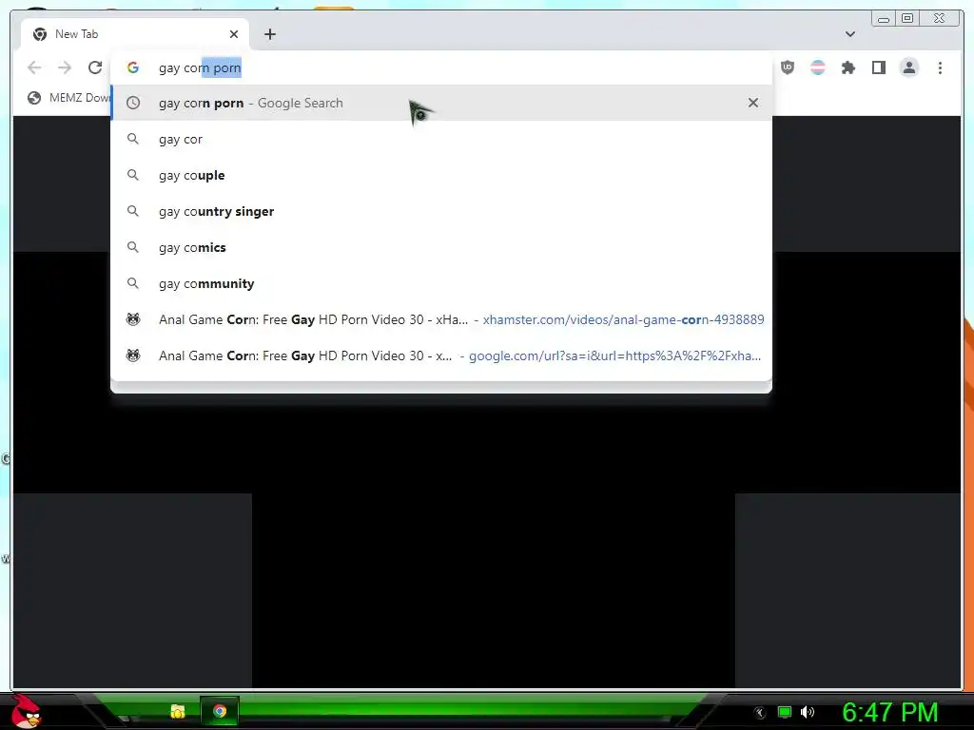Click the network monitor tray icon
974x730 pixels.
coord(785,712)
